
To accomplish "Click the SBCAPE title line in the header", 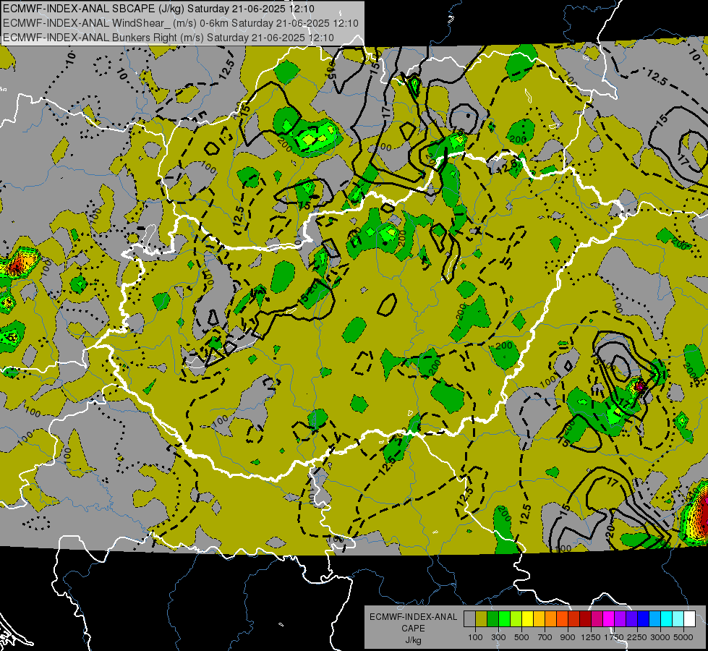I will point(158,9).
